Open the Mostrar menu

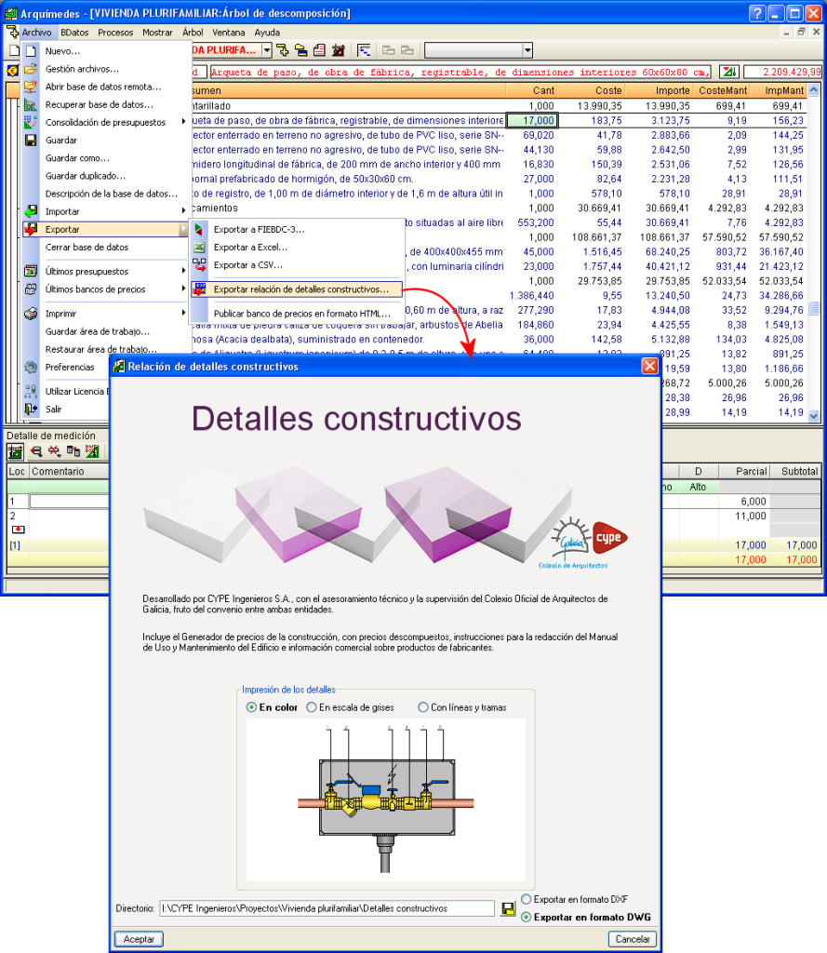[x=157, y=33]
